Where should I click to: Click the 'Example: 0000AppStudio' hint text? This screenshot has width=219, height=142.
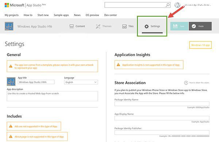(x=198, y=107)
